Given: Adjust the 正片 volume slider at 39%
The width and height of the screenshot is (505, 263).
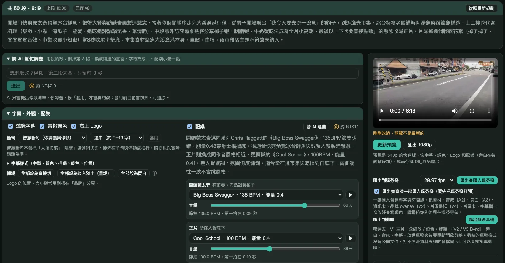Looking at the screenshot, I should tap(275, 249).
